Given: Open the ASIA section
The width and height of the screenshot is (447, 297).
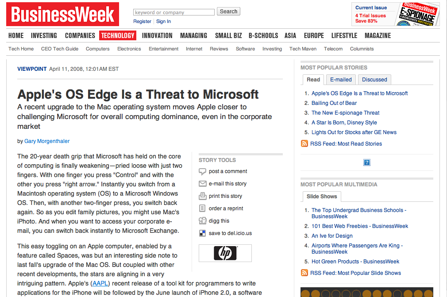Looking at the screenshot, I should point(290,35).
